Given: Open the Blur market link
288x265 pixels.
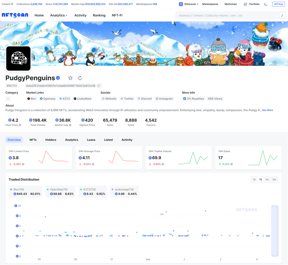Looking at the screenshot, I should [x=32, y=99].
